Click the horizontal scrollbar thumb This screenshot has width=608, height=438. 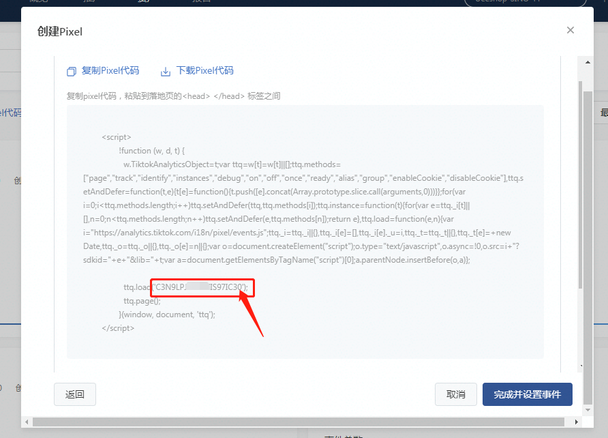298,422
